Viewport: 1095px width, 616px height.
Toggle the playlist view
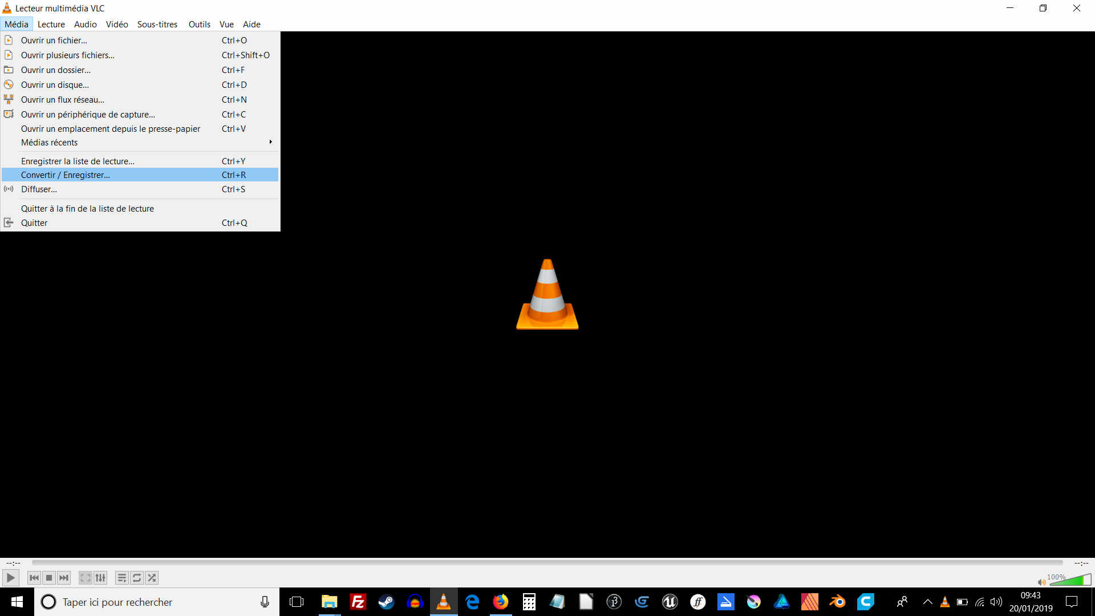(x=122, y=578)
